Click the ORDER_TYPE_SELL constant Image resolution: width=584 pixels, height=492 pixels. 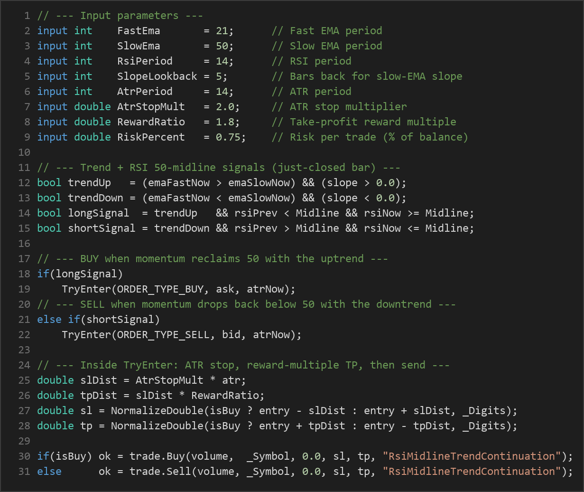163,335
